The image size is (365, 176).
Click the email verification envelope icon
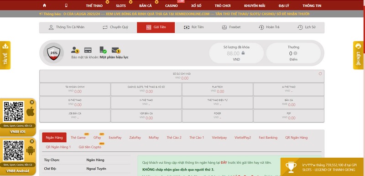pos(116,50)
